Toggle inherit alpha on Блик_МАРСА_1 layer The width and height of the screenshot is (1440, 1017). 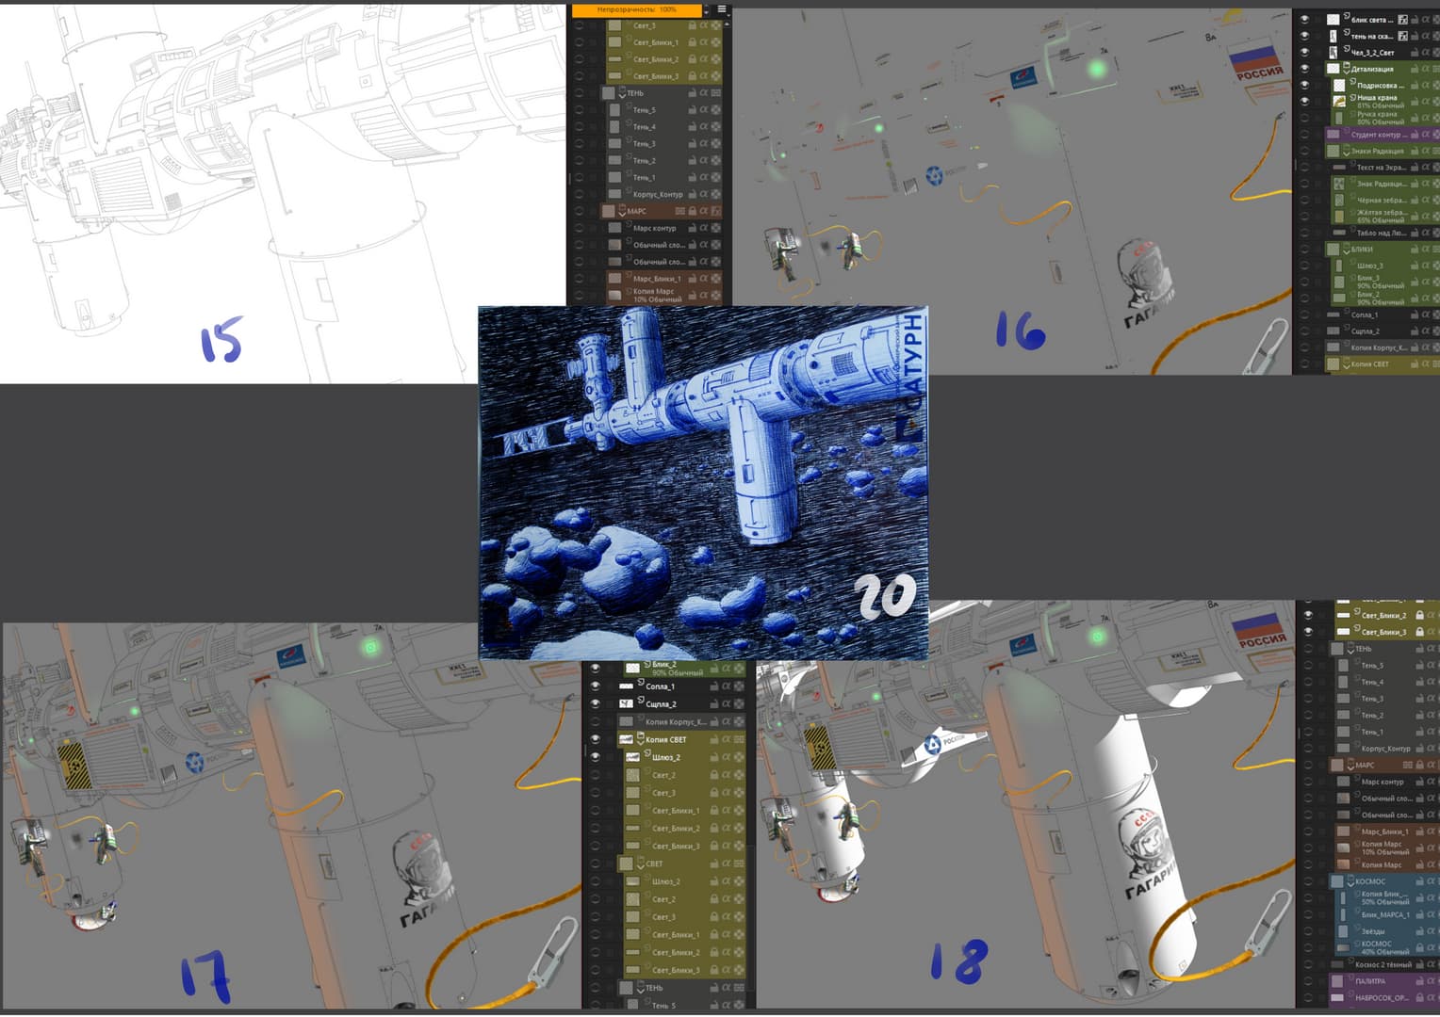[x=1430, y=914]
